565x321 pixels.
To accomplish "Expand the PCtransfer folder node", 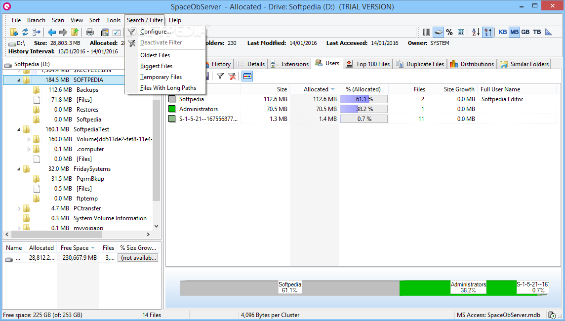I will [x=19, y=208].
